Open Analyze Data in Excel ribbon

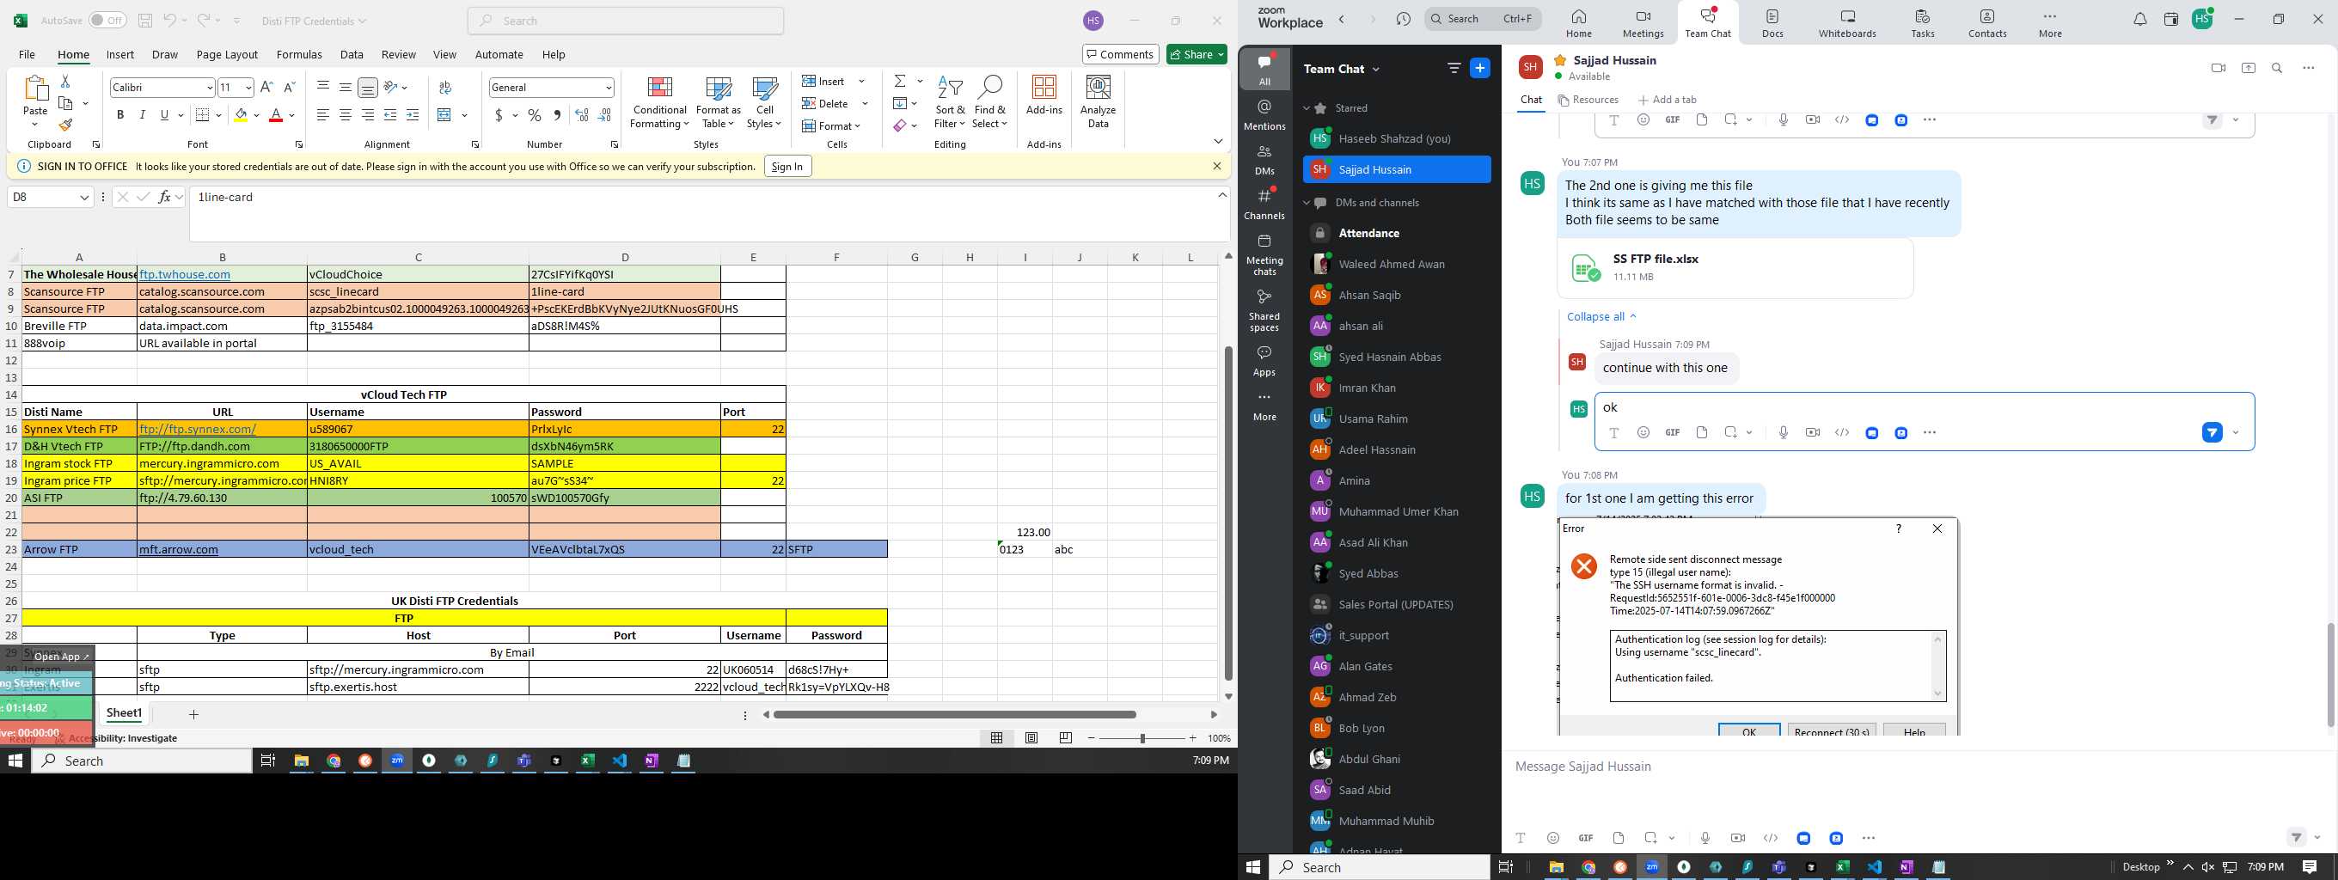point(1099,102)
